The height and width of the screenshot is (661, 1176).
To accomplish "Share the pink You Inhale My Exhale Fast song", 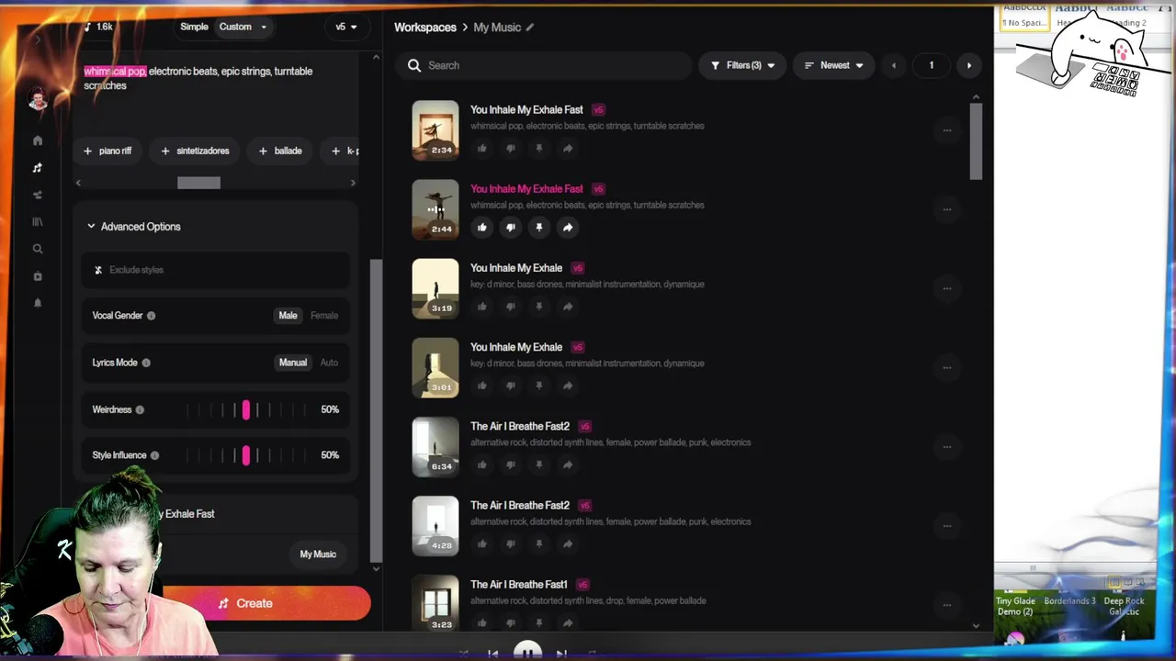I will (567, 228).
